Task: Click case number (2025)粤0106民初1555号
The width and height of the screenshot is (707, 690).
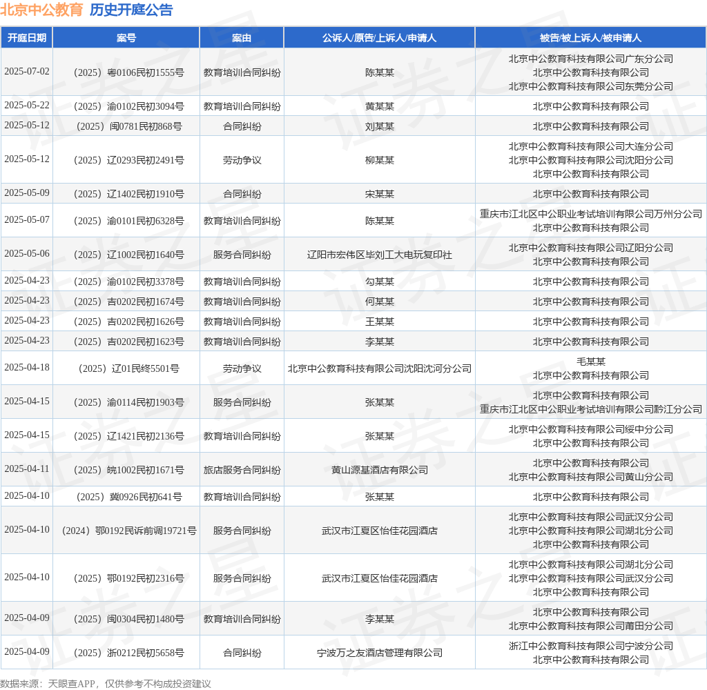Action: tap(128, 72)
